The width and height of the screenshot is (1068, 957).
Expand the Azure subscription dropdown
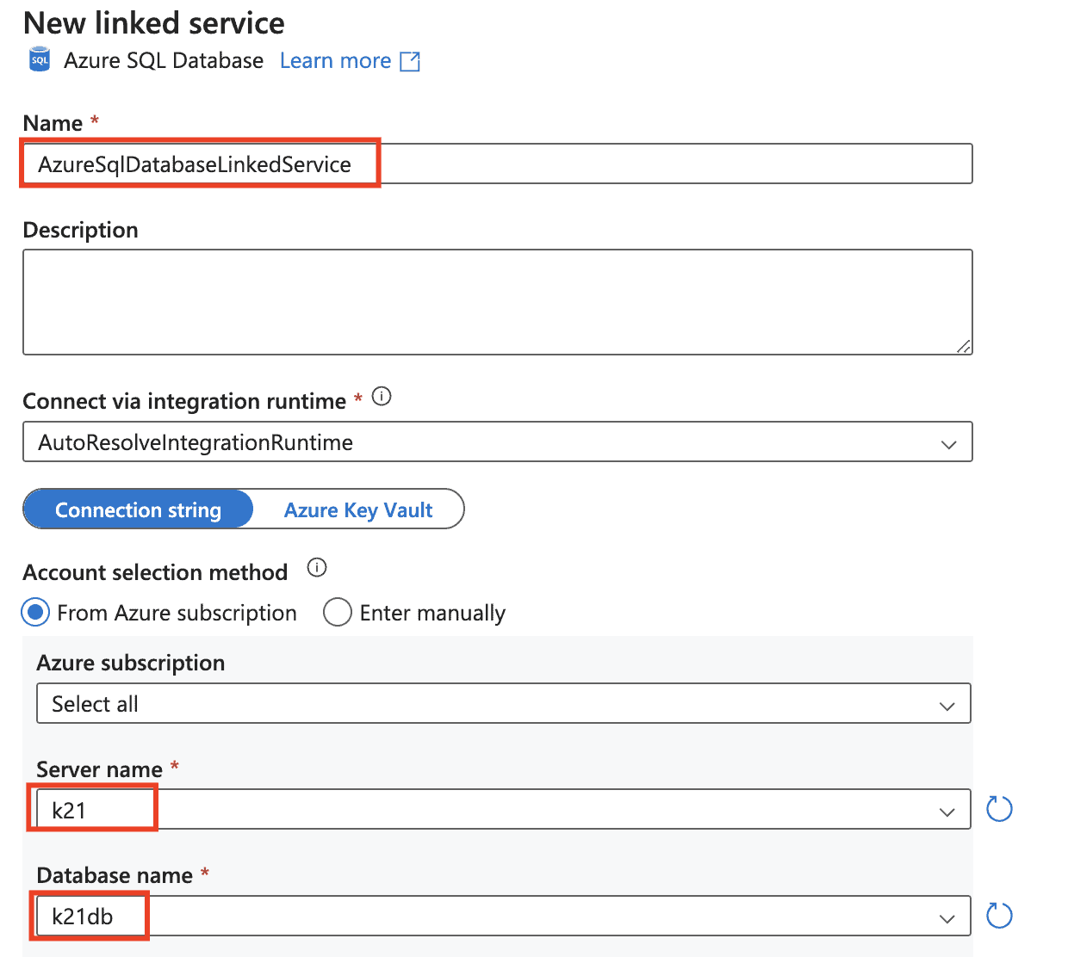click(x=503, y=704)
